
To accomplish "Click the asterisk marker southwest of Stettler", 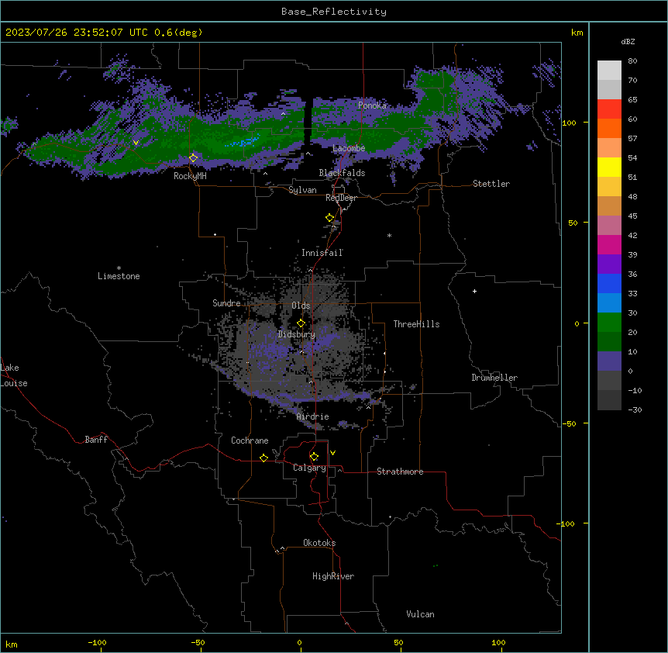I will pos(389,235).
